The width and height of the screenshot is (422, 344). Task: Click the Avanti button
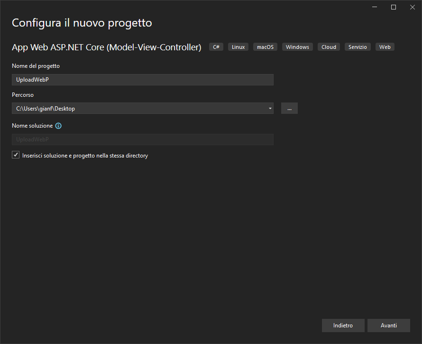point(389,325)
